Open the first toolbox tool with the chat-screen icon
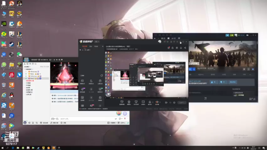 pos(82,82)
